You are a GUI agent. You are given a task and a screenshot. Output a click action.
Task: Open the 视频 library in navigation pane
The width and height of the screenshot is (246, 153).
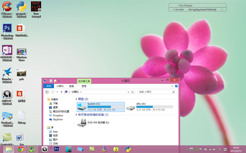click(53, 136)
